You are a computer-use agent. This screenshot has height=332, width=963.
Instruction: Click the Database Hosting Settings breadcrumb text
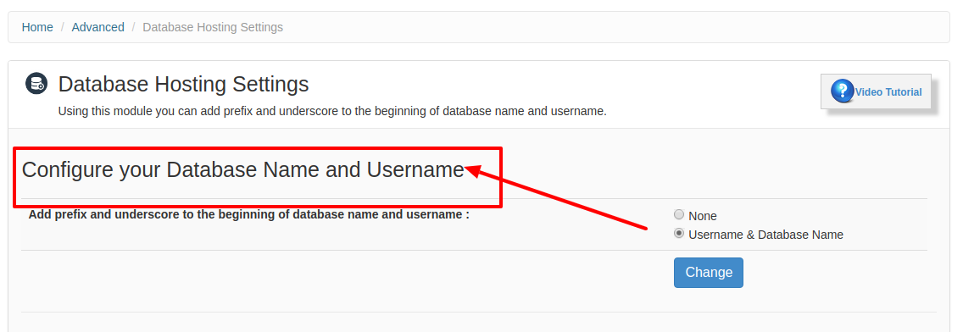pos(213,28)
